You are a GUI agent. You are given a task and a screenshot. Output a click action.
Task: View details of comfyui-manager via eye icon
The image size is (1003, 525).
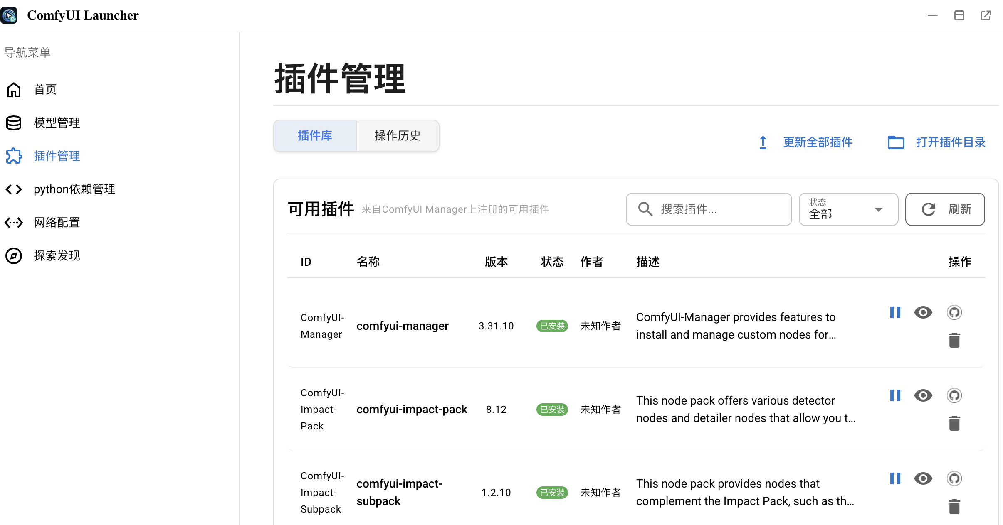coord(924,312)
